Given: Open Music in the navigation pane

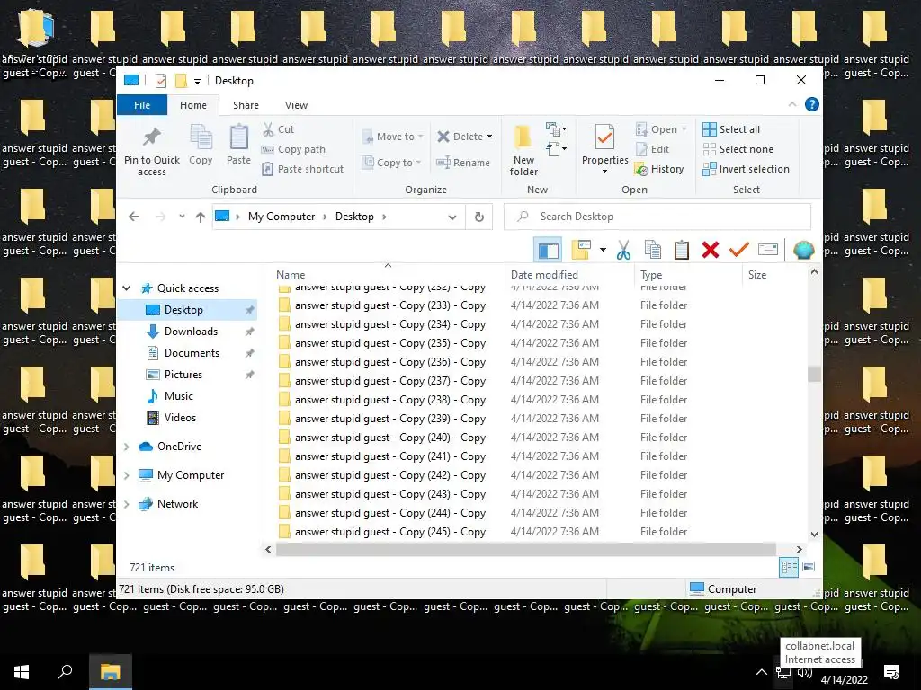Looking at the screenshot, I should click(179, 396).
